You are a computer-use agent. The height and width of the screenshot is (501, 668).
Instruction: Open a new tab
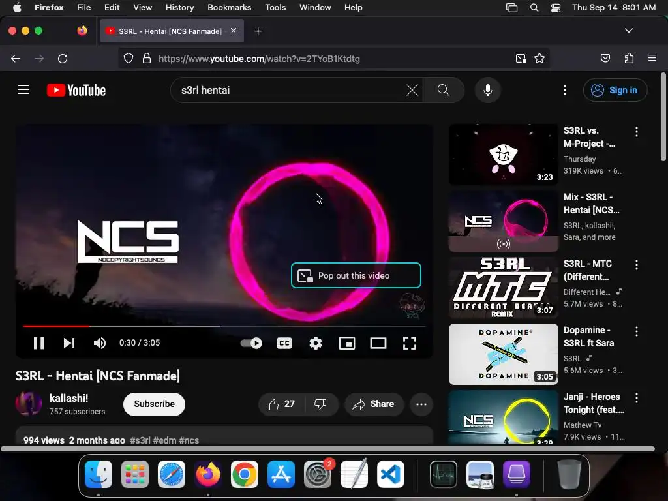point(258,31)
